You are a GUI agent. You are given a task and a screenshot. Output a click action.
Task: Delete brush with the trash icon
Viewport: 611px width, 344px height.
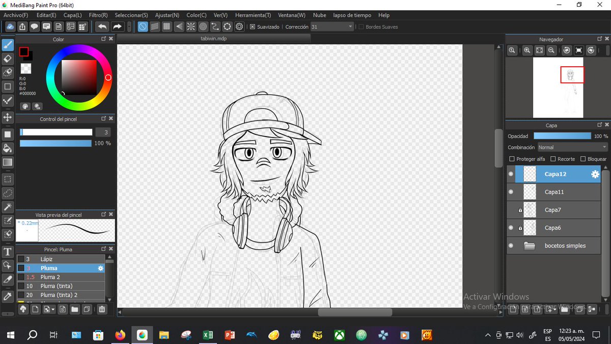point(102,309)
